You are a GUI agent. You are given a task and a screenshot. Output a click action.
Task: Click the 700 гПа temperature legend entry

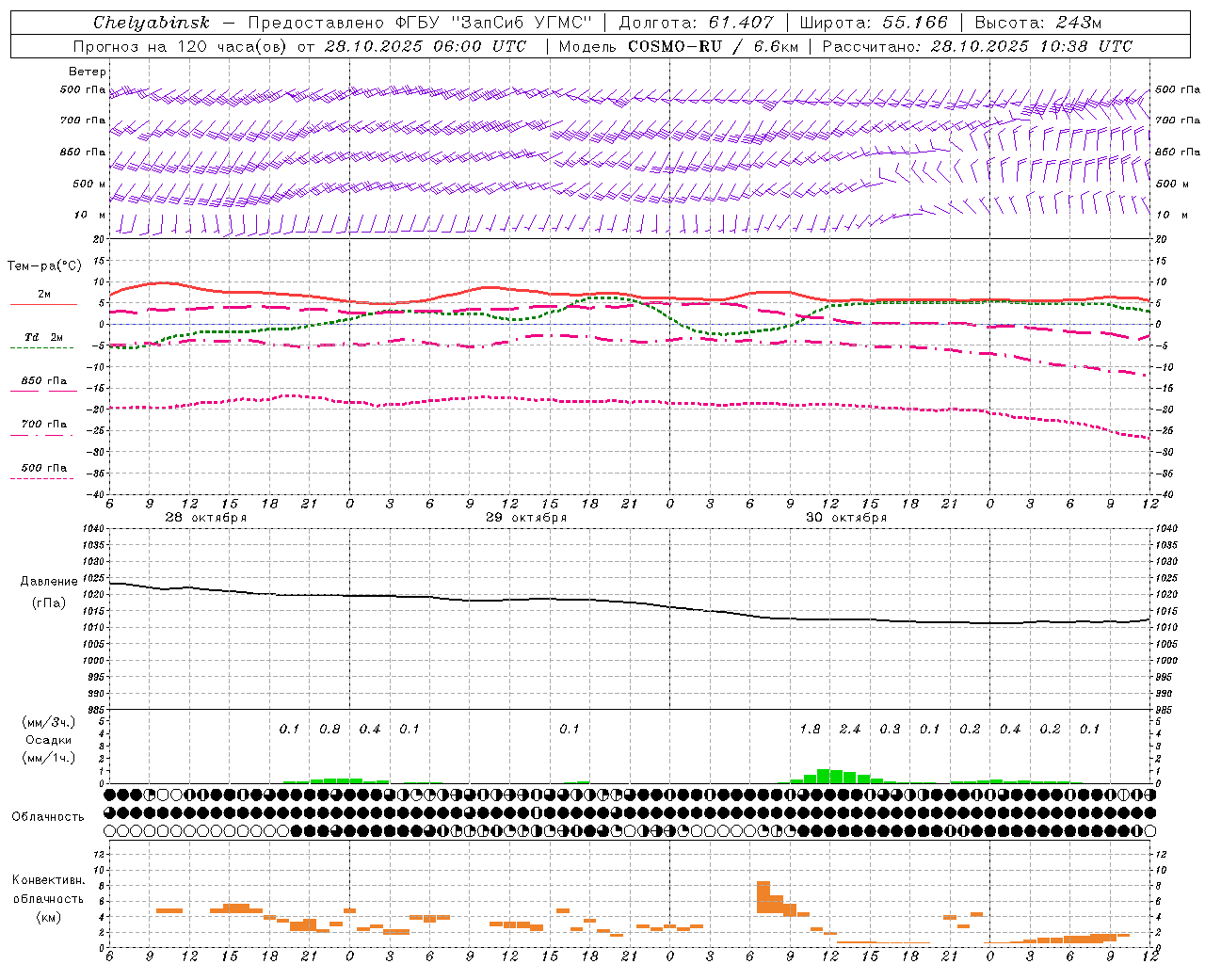pos(44,425)
